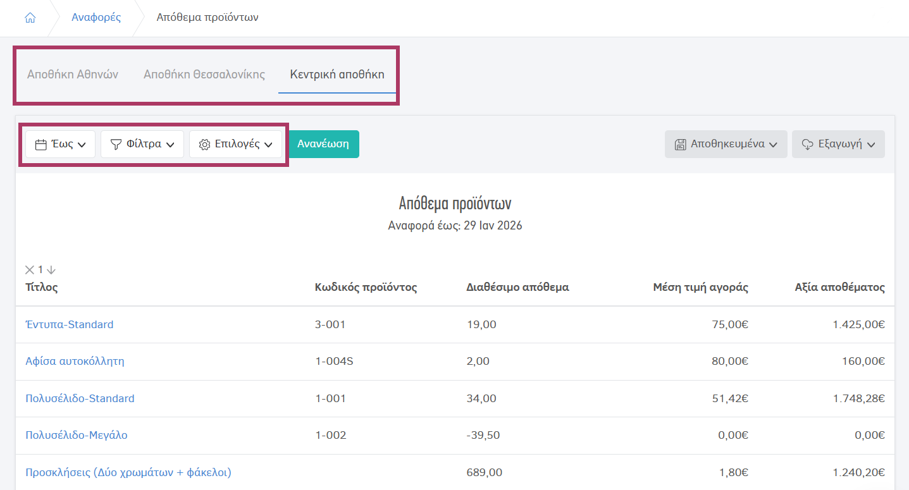Image resolution: width=909 pixels, height=490 pixels.
Task: Click the funnel icon on Φίλτρα button
Action: (116, 145)
